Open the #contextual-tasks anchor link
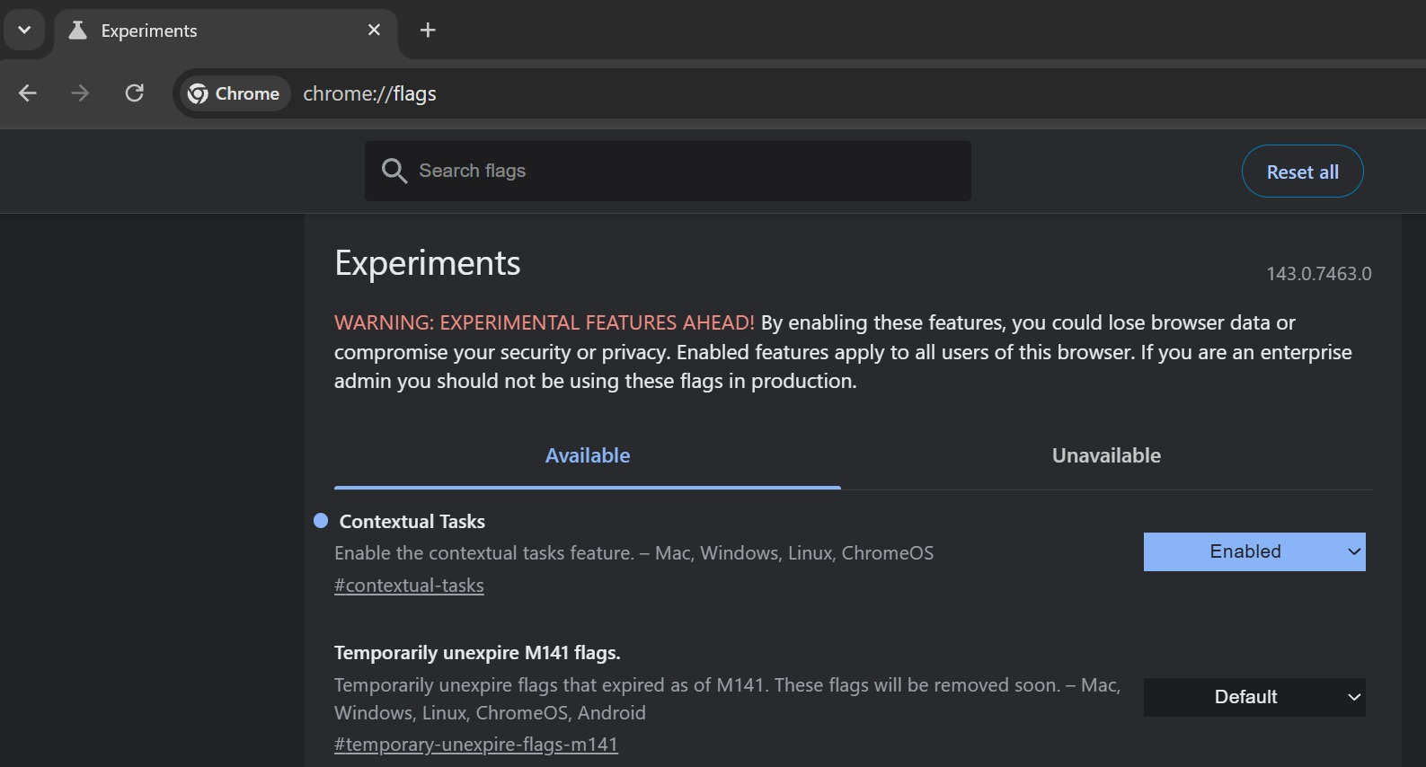 [409, 586]
